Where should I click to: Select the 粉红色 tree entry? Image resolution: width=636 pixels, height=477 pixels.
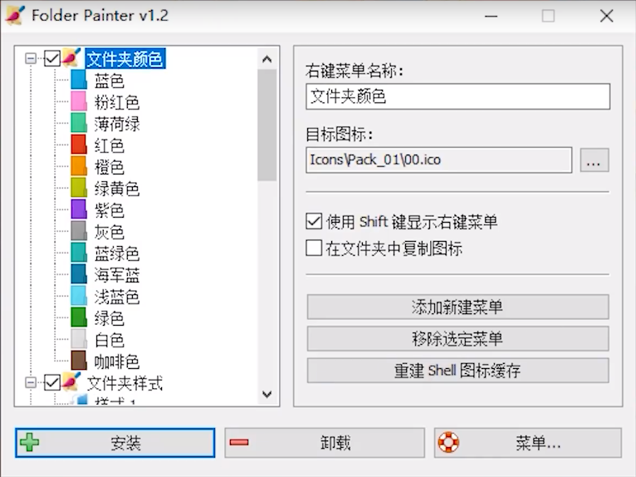point(117,102)
